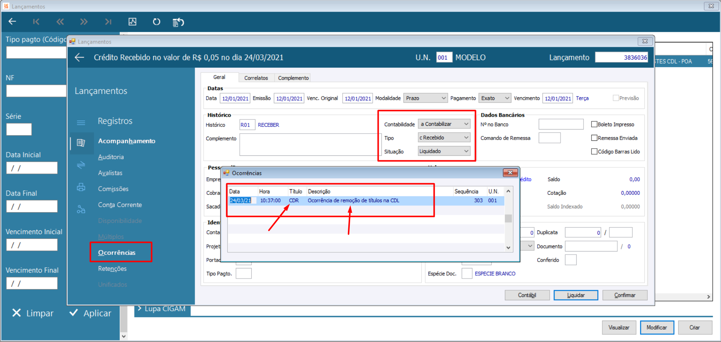
Task: Go to first record icon
Action: click(x=36, y=22)
